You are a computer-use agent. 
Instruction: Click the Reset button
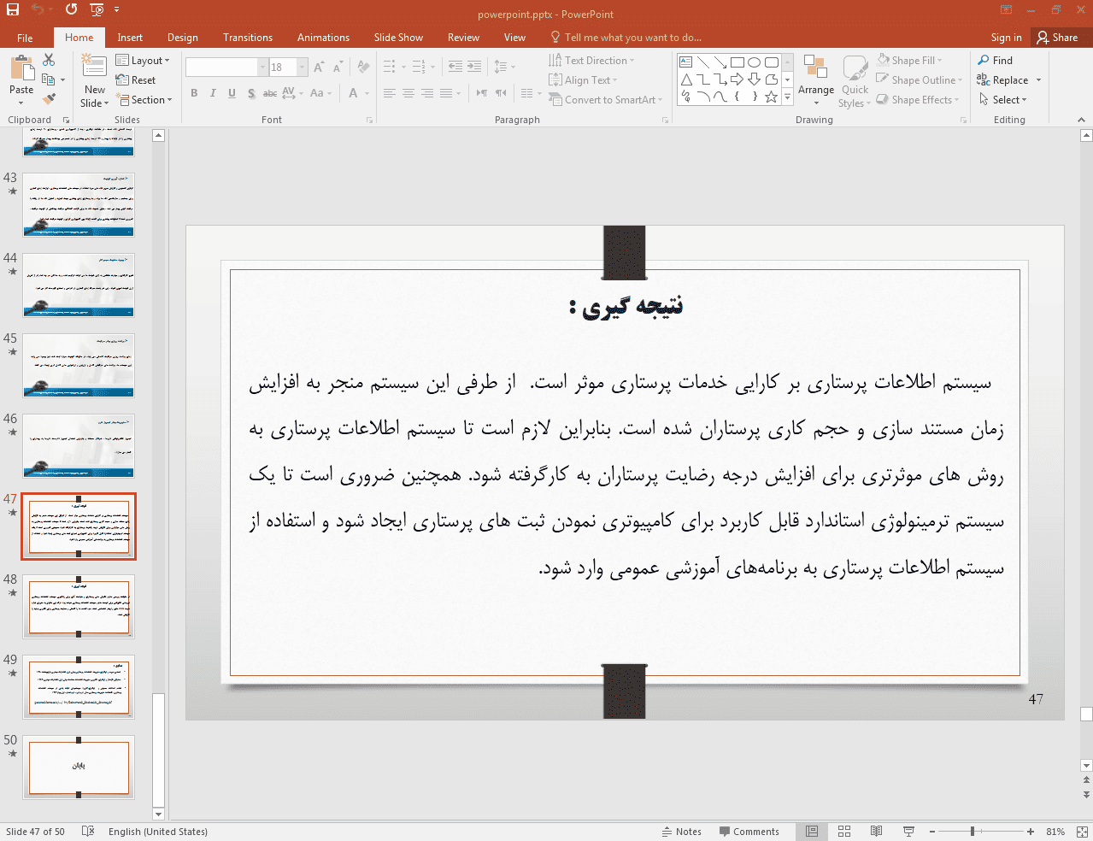click(x=136, y=80)
